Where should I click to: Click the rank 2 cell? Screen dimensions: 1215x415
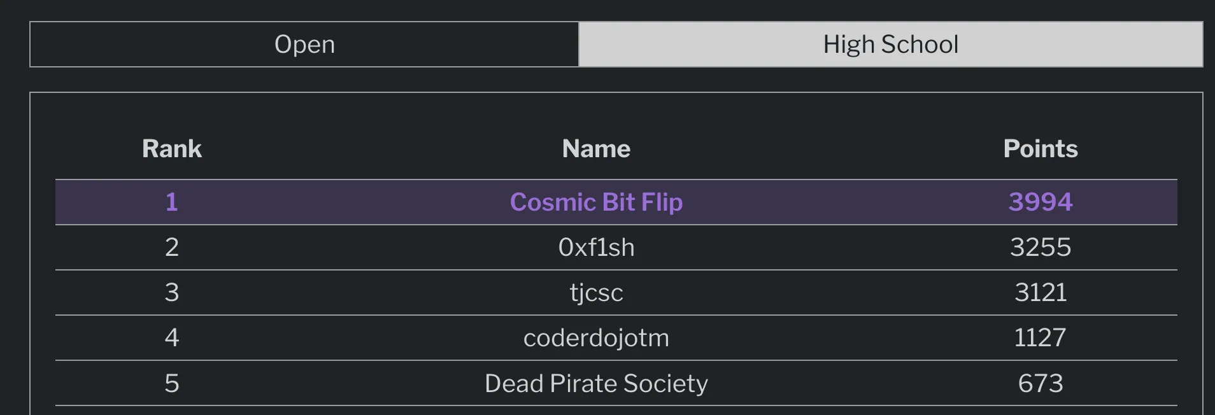coord(171,248)
